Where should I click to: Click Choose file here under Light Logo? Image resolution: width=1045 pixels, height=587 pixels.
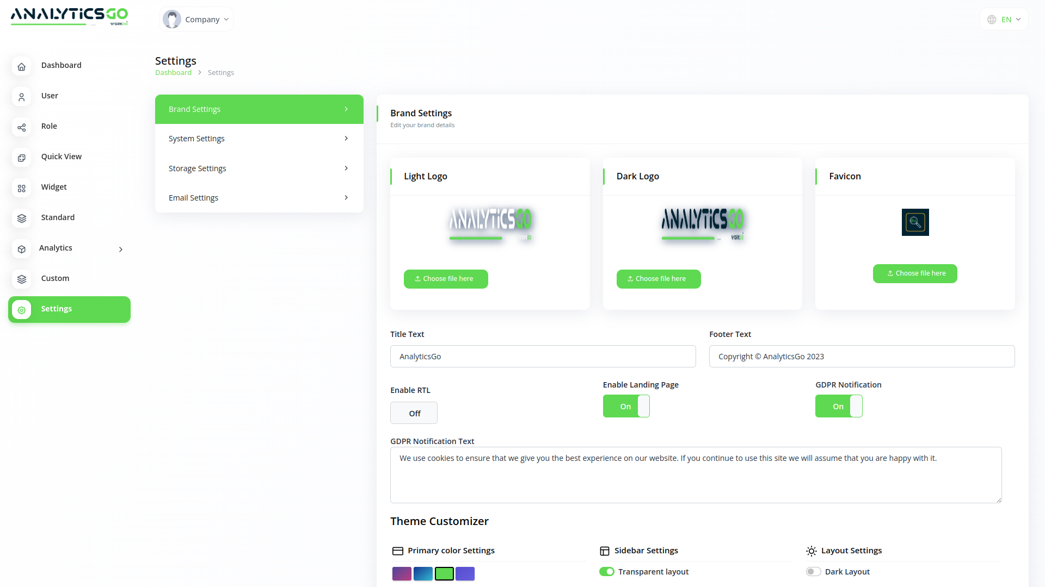[446, 279]
